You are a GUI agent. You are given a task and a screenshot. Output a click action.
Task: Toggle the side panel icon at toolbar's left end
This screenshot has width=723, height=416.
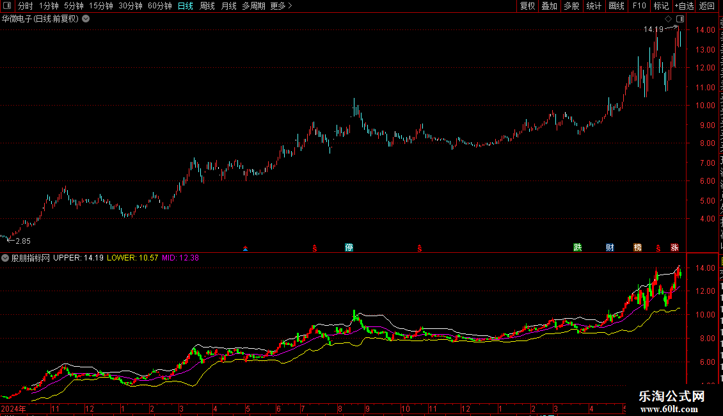pyautogui.click(x=7, y=6)
